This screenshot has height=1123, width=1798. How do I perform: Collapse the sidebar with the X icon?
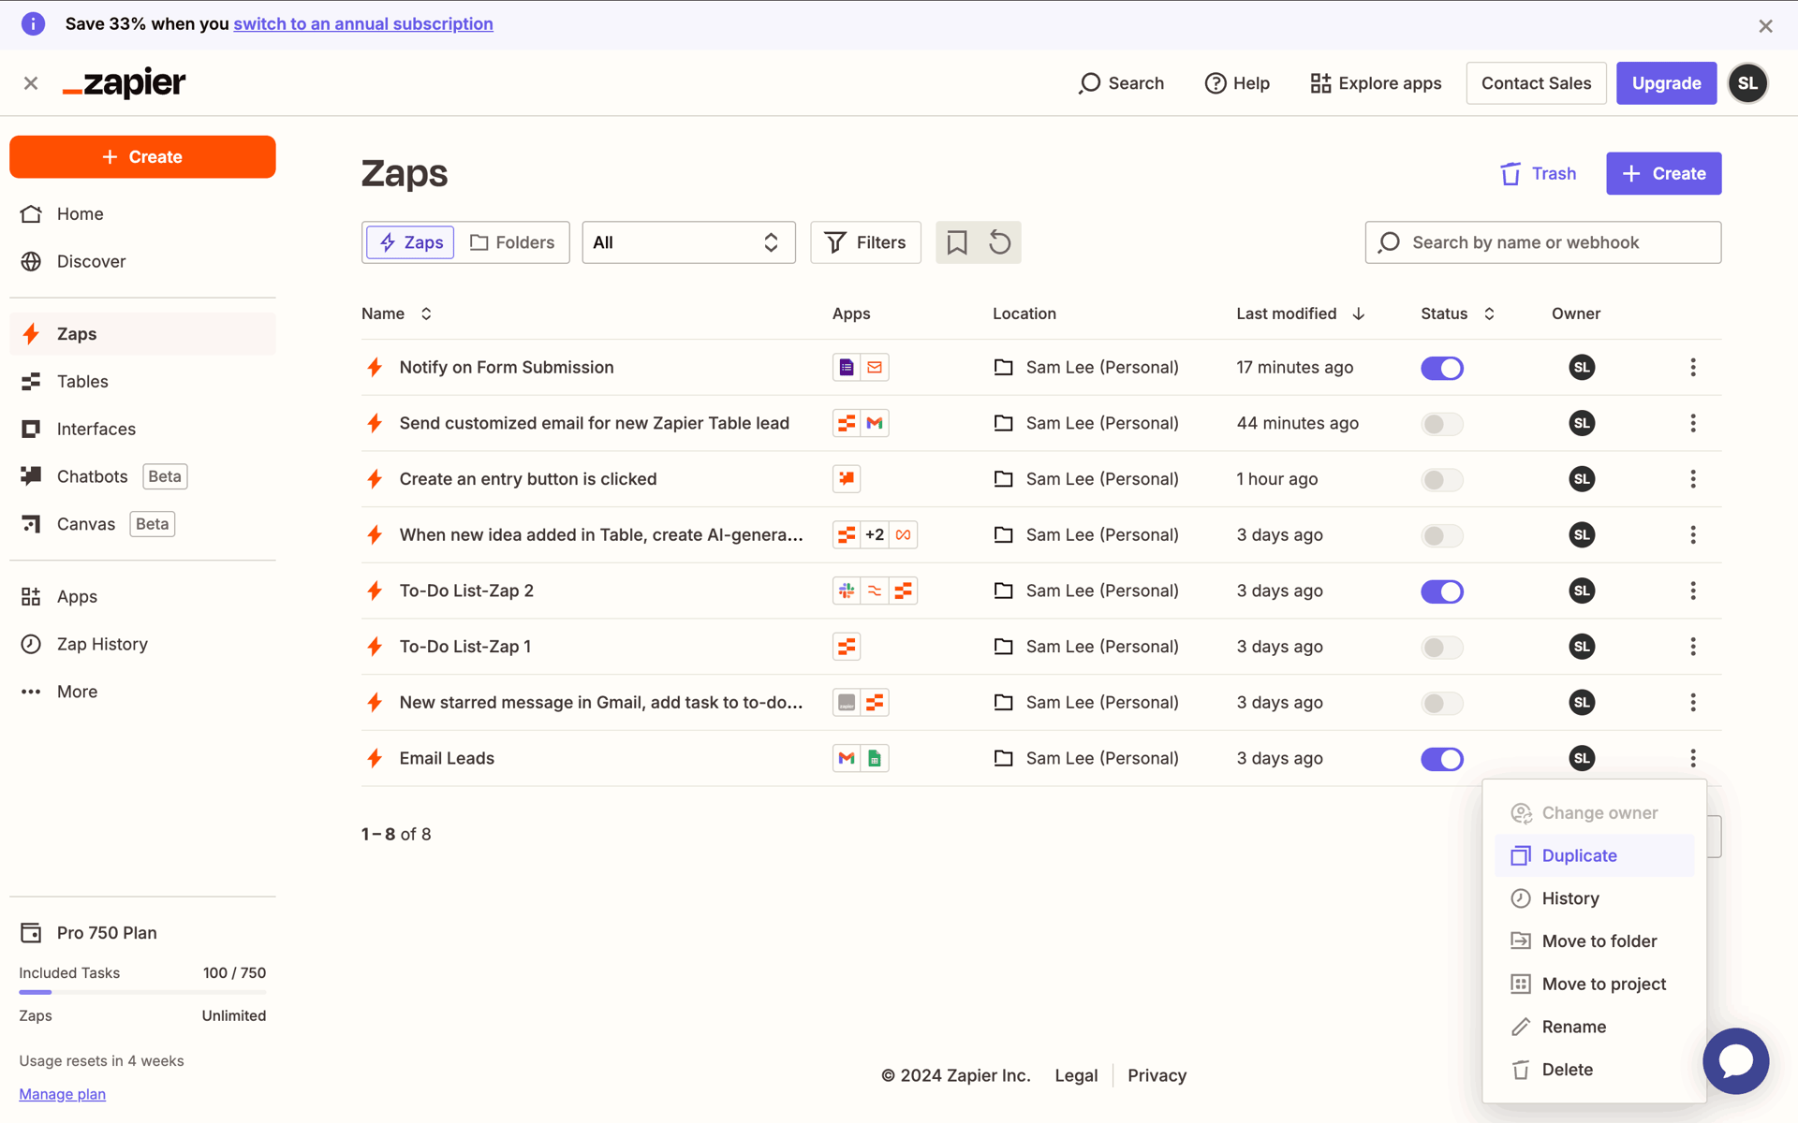point(31,83)
